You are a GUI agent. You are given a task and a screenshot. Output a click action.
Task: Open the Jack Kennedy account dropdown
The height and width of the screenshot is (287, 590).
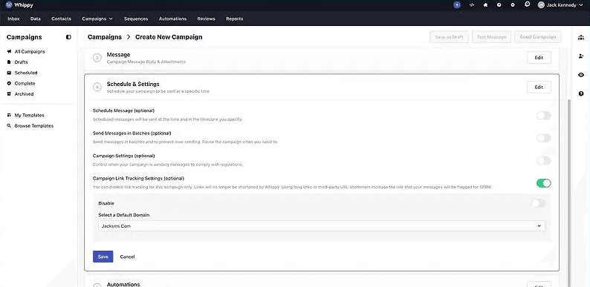click(560, 5)
